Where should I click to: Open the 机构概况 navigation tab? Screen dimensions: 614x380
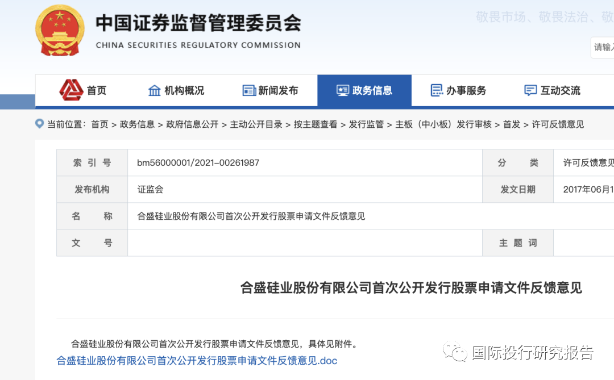tap(176, 90)
